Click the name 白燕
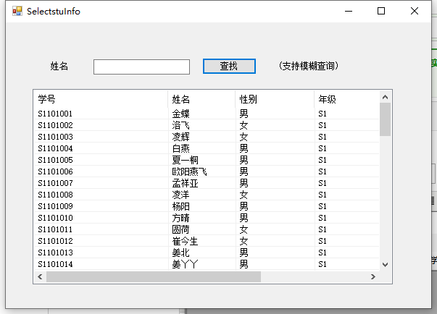437x314 pixels. tap(180, 148)
